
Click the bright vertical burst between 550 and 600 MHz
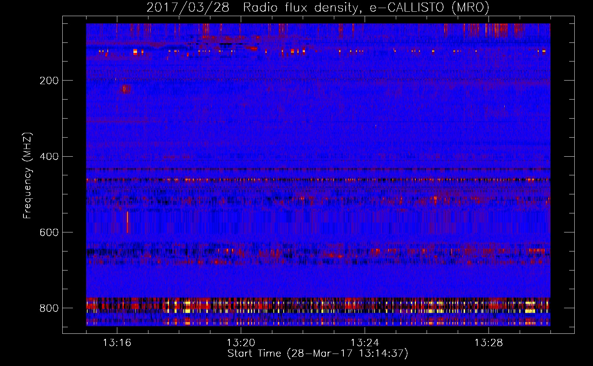click(x=127, y=222)
